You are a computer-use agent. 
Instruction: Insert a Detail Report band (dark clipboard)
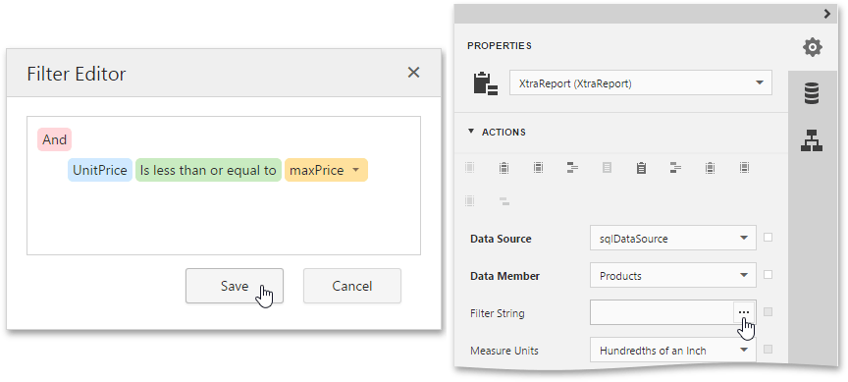click(x=641, y=168)
